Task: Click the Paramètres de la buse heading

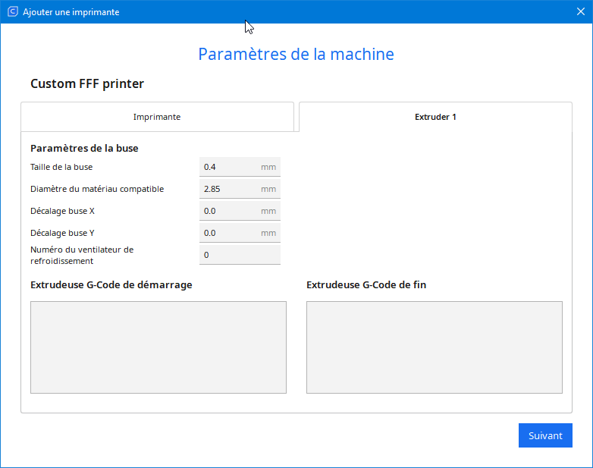Action: click(84, 149)
